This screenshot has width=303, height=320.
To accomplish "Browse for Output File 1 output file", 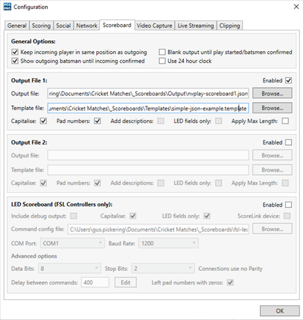I will 273,93.
